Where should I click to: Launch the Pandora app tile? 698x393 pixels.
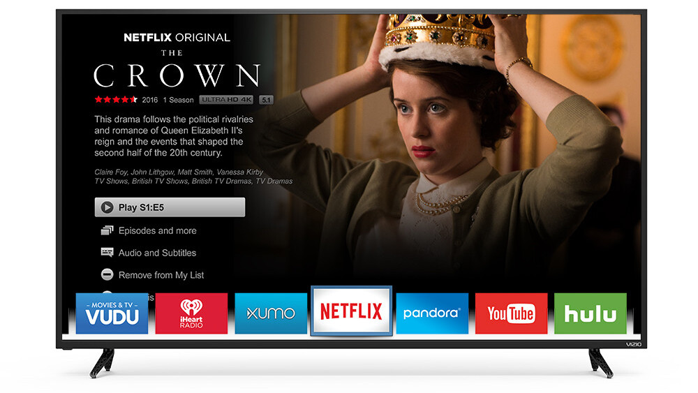point(432,313)
